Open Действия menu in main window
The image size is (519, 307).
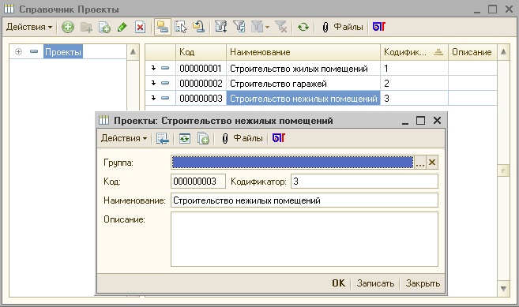click(28, 27)
